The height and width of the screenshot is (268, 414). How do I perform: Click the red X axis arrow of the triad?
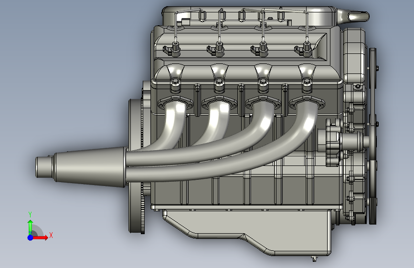[x=41, y=237]
